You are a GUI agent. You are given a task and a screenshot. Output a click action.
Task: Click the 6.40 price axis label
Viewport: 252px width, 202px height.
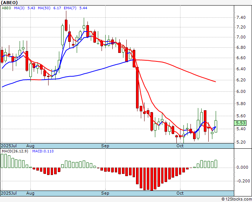(x=241, y=69)
